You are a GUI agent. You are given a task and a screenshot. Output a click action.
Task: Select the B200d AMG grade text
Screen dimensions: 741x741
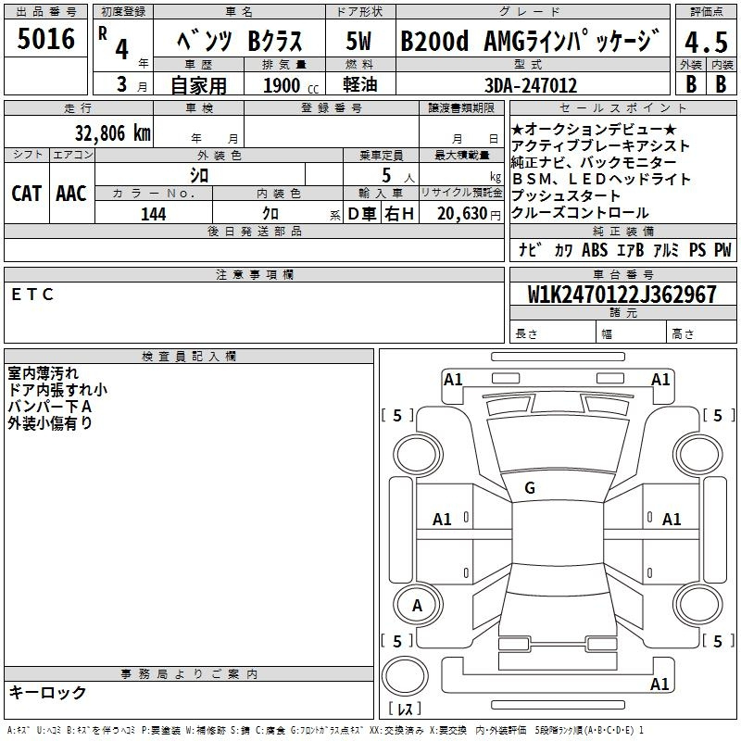pos(532,42)
